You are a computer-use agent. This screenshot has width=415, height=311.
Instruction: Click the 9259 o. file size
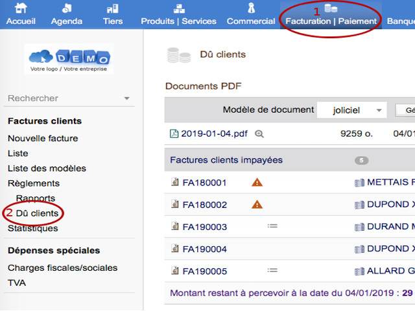coord(357,134)
